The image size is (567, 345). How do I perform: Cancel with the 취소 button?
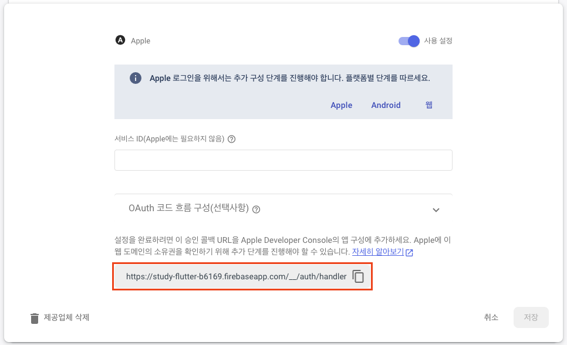[491, 317]
